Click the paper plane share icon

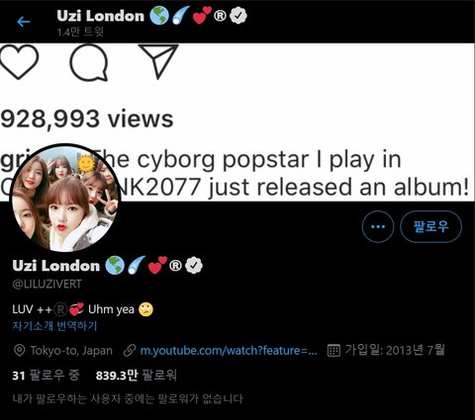pos(158,61)
